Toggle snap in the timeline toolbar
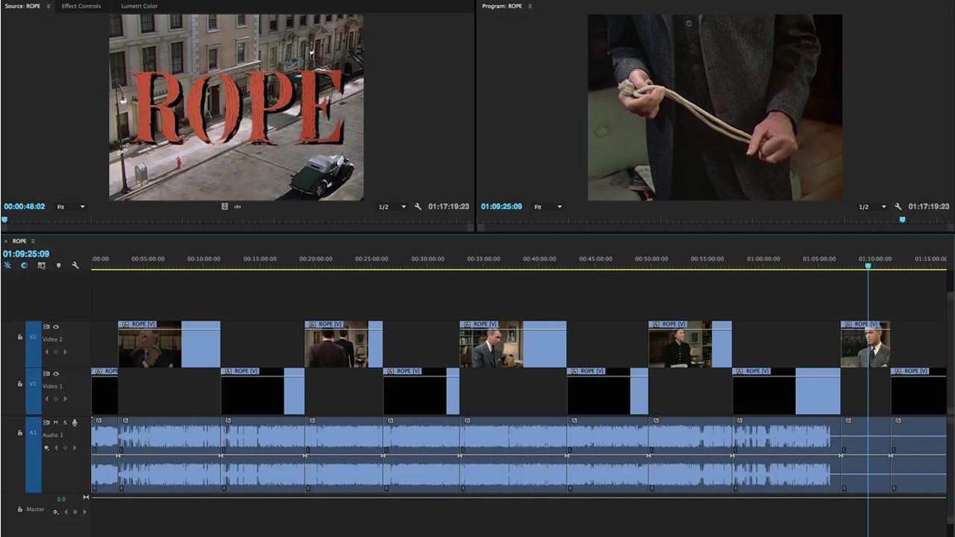Image resolution: width=955 pixels, height=537 pixels. click(25, 266)
